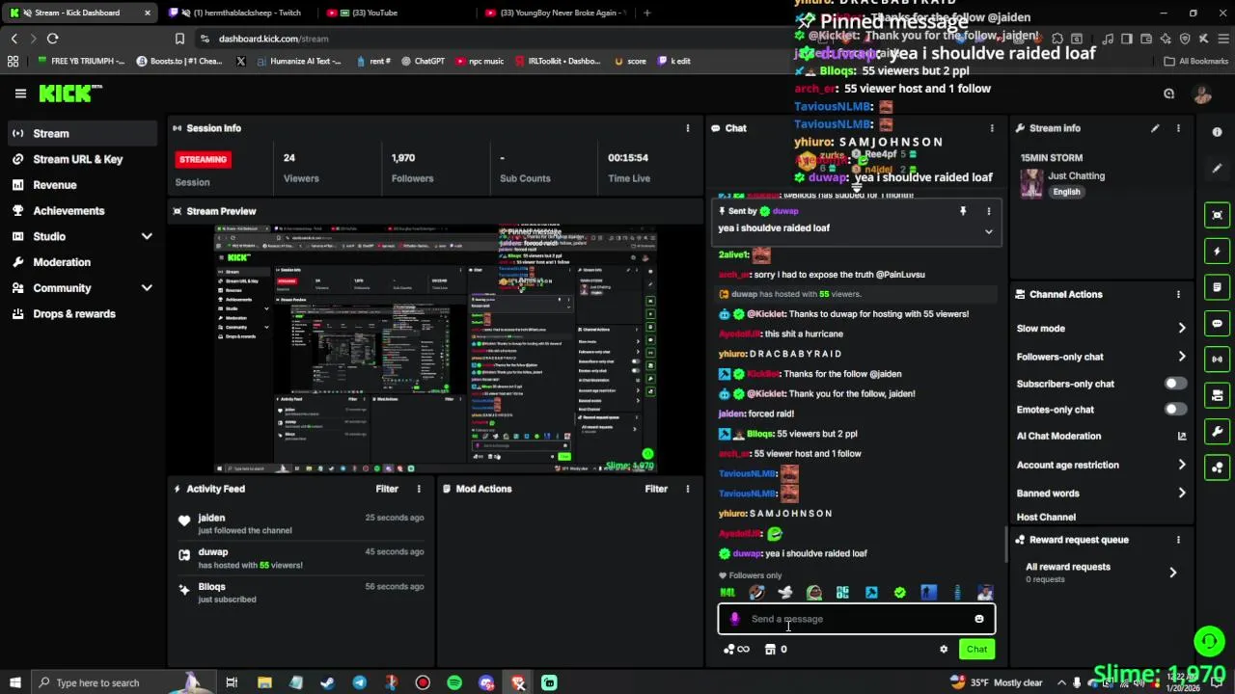The image size is (1235, 694).
Task: Open pinned message three-dot options
Action: coord(988,211)
